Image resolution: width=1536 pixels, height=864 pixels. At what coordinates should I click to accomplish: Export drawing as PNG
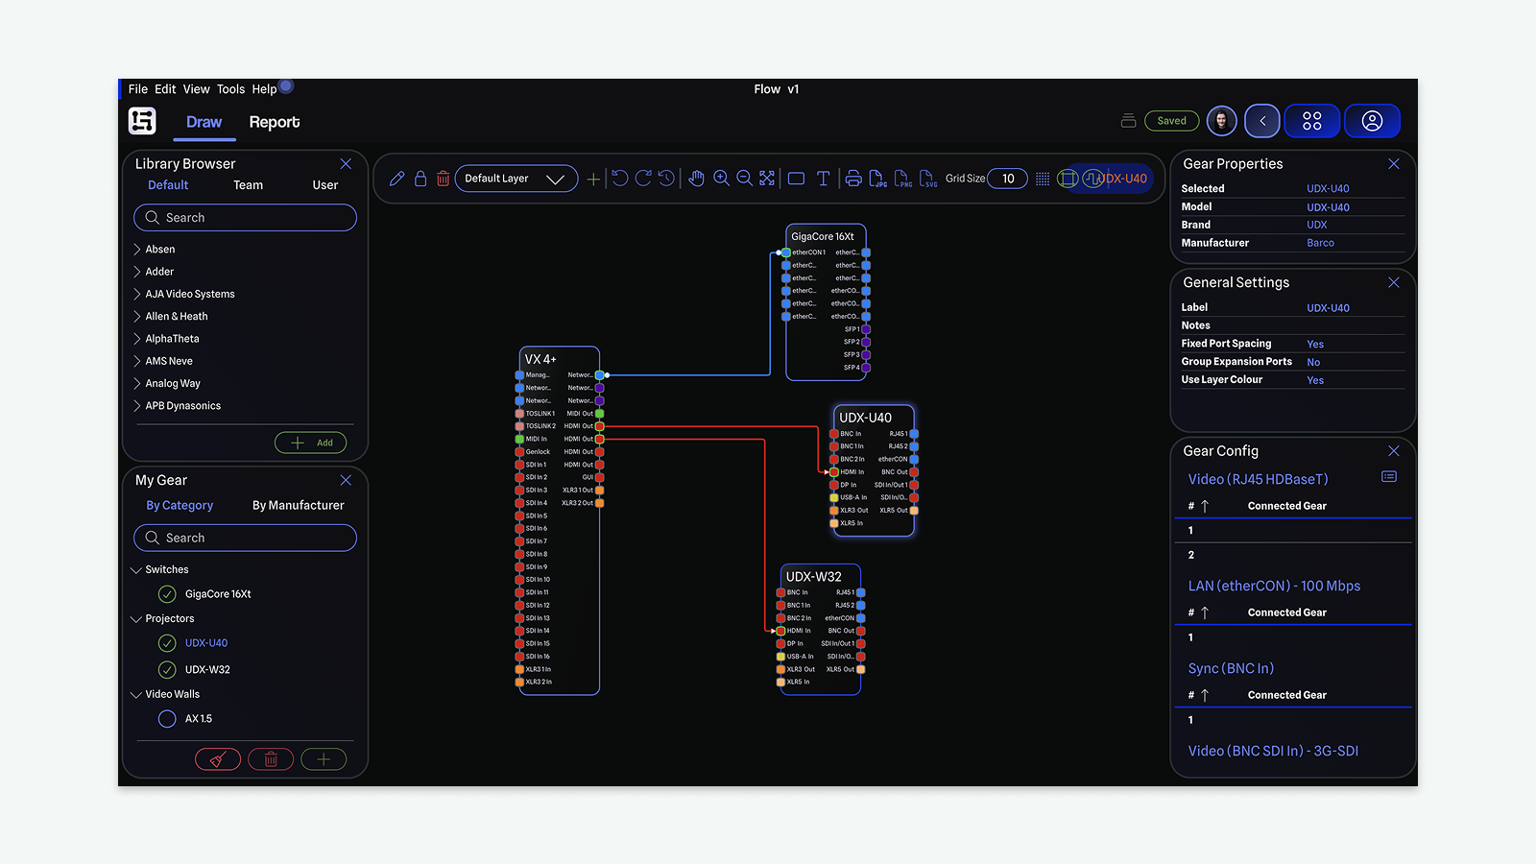[x=902, y=179]
